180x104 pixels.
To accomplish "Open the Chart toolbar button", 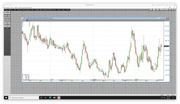I will pos(6,10).
